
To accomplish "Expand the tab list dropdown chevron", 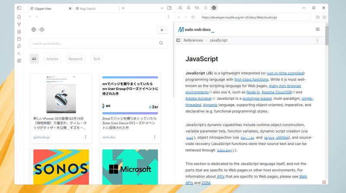I will (162, 8).
